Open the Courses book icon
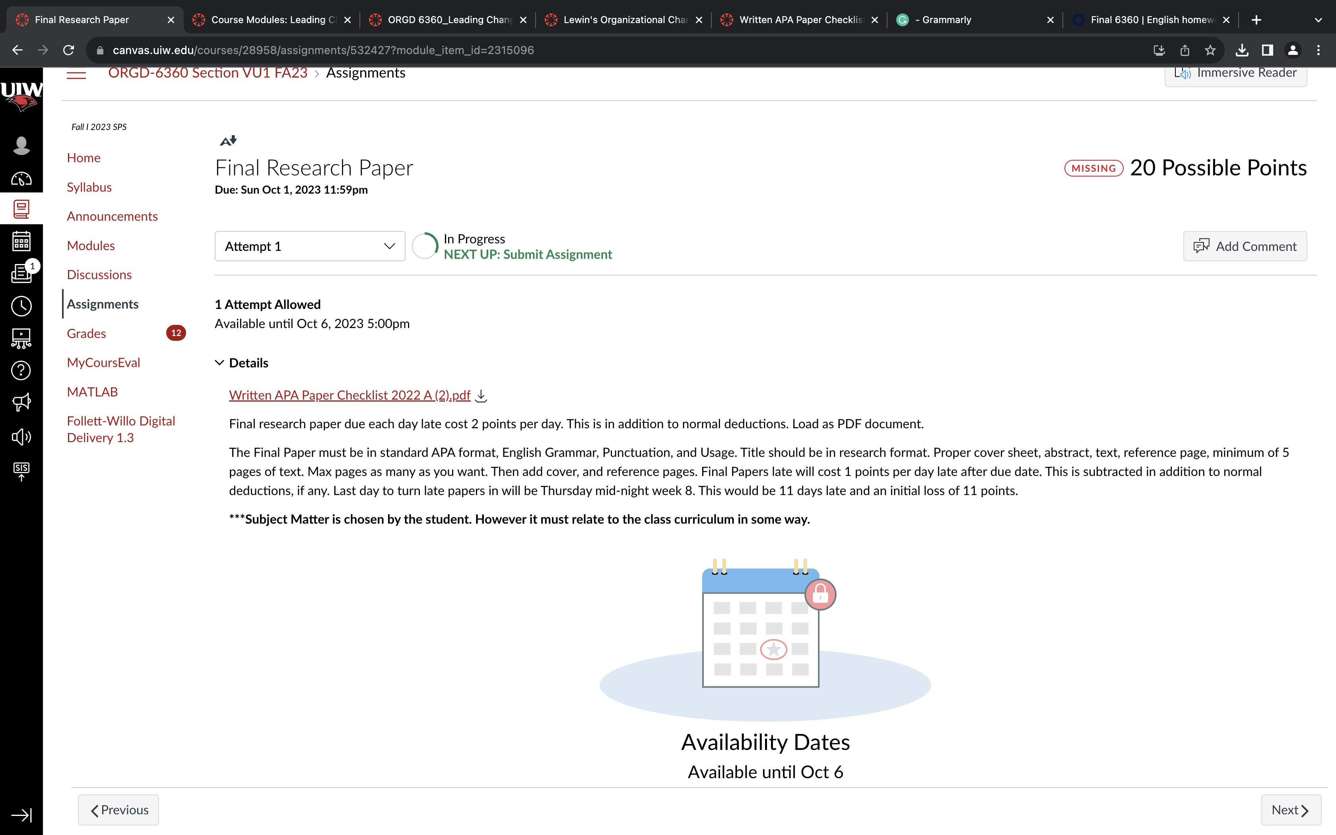The height and width of the screenshot is (835, 1336). (21, 209)
